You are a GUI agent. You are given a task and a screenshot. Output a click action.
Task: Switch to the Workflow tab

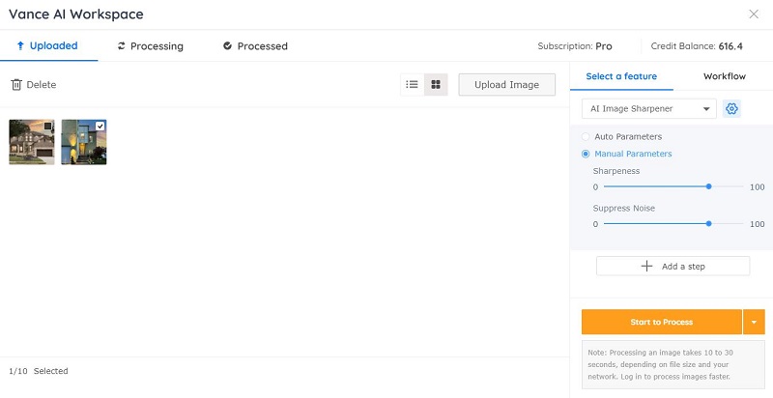(724, 76)
